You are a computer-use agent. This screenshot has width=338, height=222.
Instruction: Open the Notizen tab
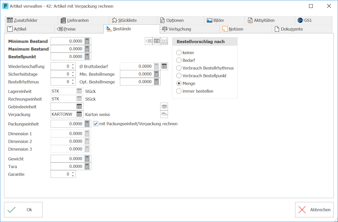point(246,29)
